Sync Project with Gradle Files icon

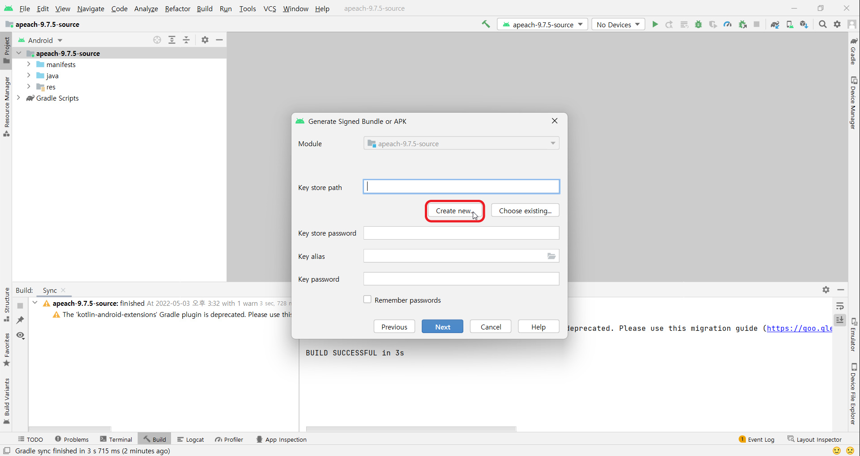(x=775, y=24)
